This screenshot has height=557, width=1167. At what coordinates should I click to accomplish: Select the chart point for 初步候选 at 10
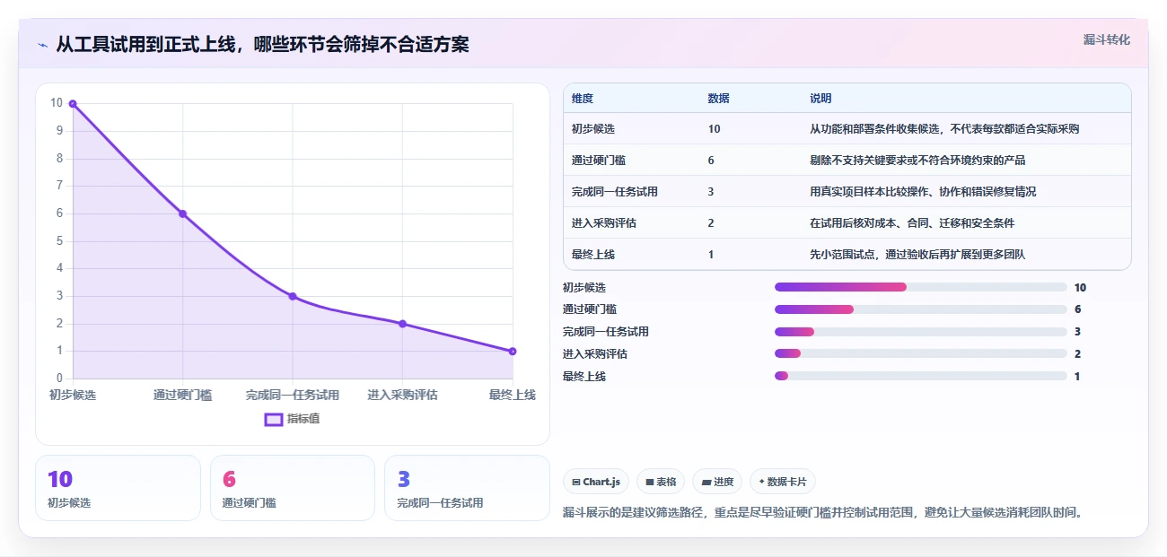tap(73, 103)
